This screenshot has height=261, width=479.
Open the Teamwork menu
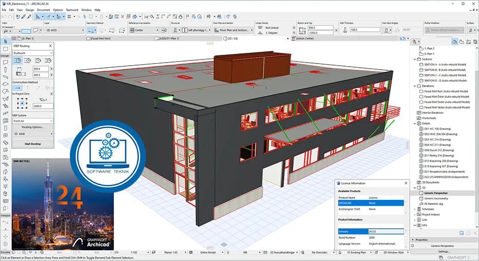pyautogui.click(x=72, y=10)
